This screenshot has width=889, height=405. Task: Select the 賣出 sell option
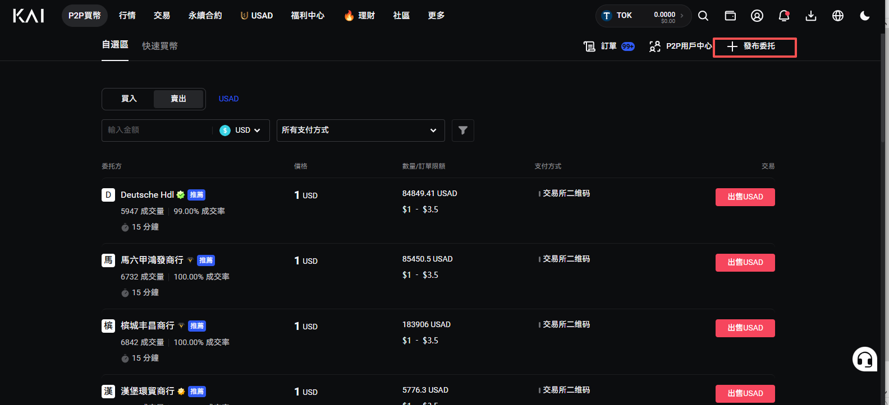point(178,99)
